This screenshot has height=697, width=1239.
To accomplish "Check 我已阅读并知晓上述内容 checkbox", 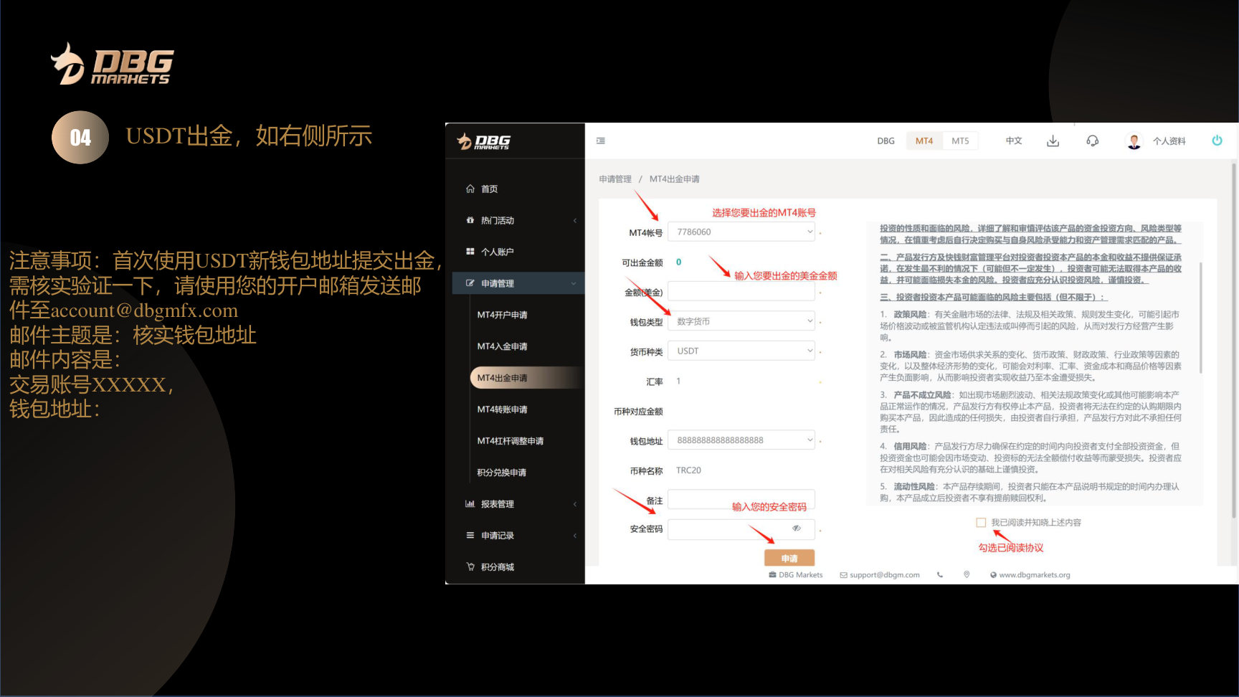I will [981, 523].
